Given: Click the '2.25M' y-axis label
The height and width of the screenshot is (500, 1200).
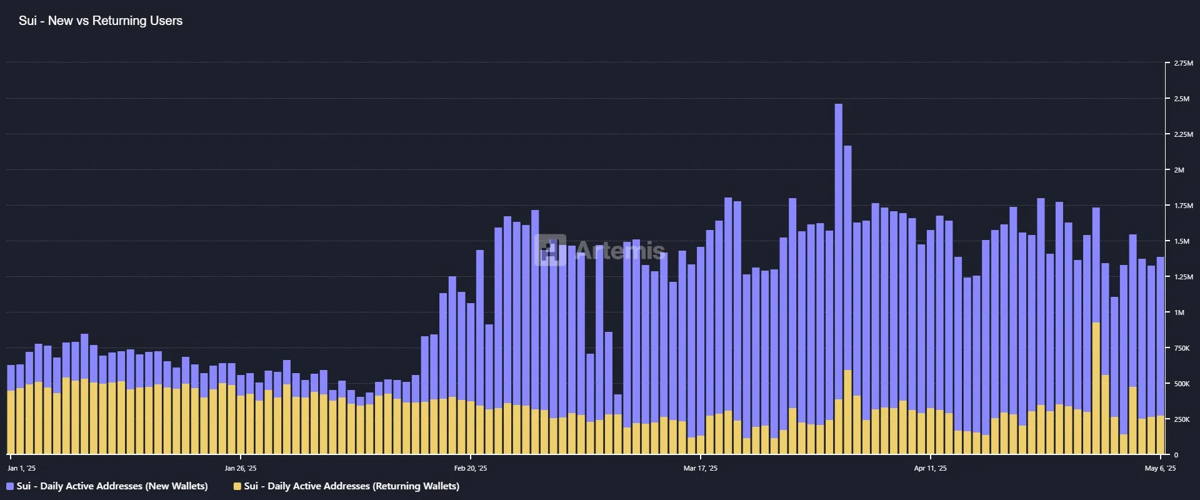Looking at the screenshot, I should (1183, 134).
